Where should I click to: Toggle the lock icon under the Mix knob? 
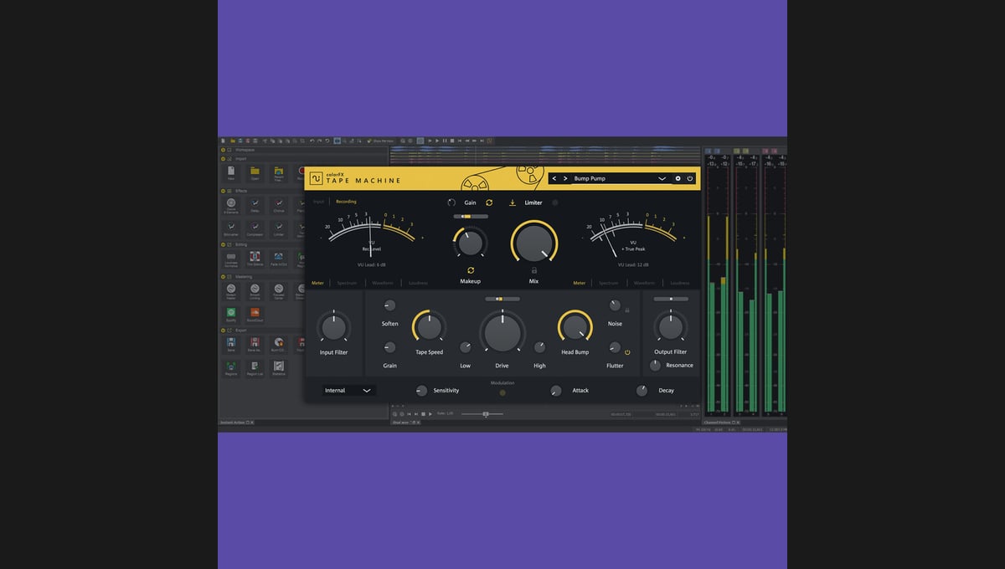(533, 270)
